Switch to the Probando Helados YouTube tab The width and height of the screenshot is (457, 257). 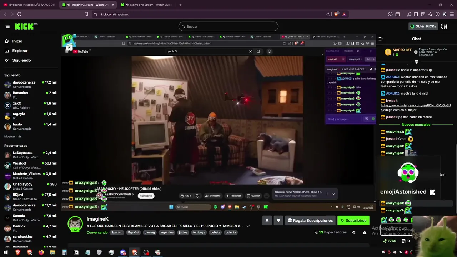point(29,5)
